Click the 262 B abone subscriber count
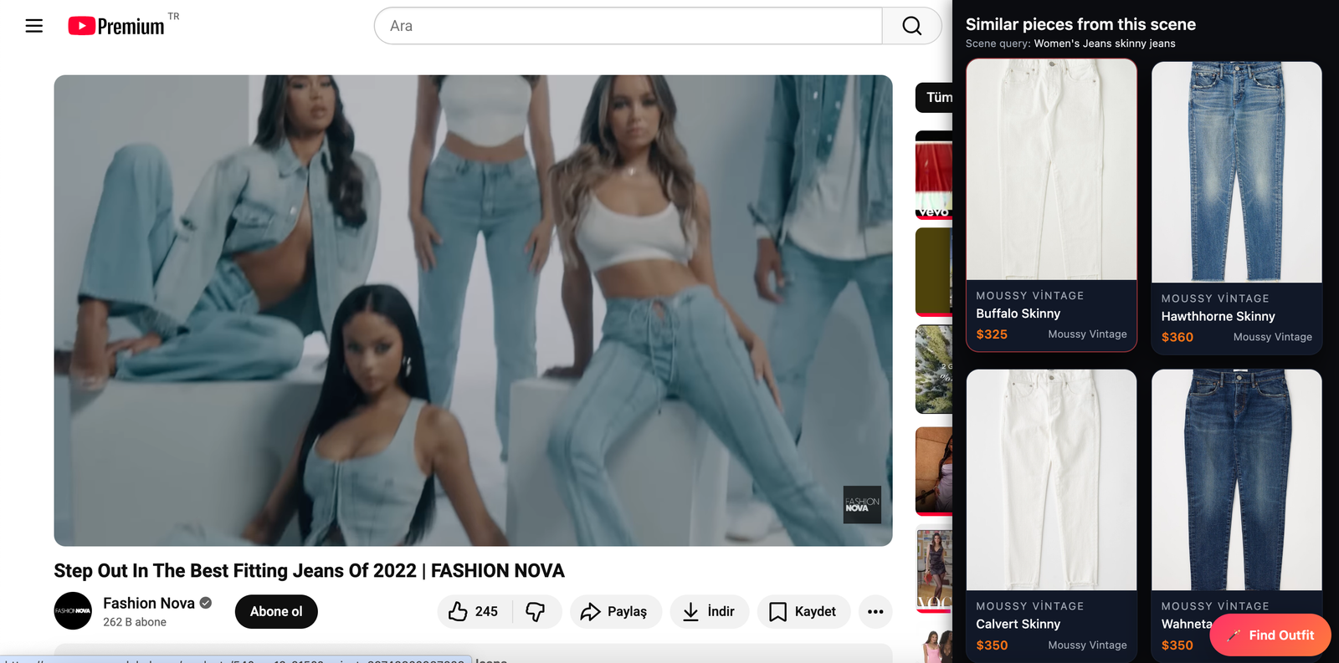 (x=135, y=622)
